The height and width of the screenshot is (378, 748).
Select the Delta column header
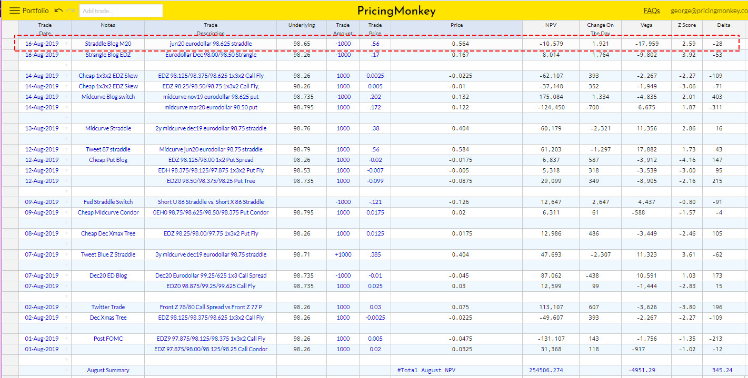pyautogui.click(x=724, y=29)
